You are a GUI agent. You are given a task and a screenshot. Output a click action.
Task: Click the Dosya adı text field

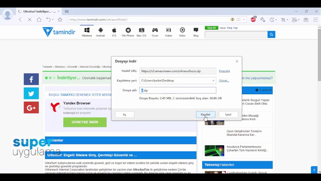pos(178,90)
